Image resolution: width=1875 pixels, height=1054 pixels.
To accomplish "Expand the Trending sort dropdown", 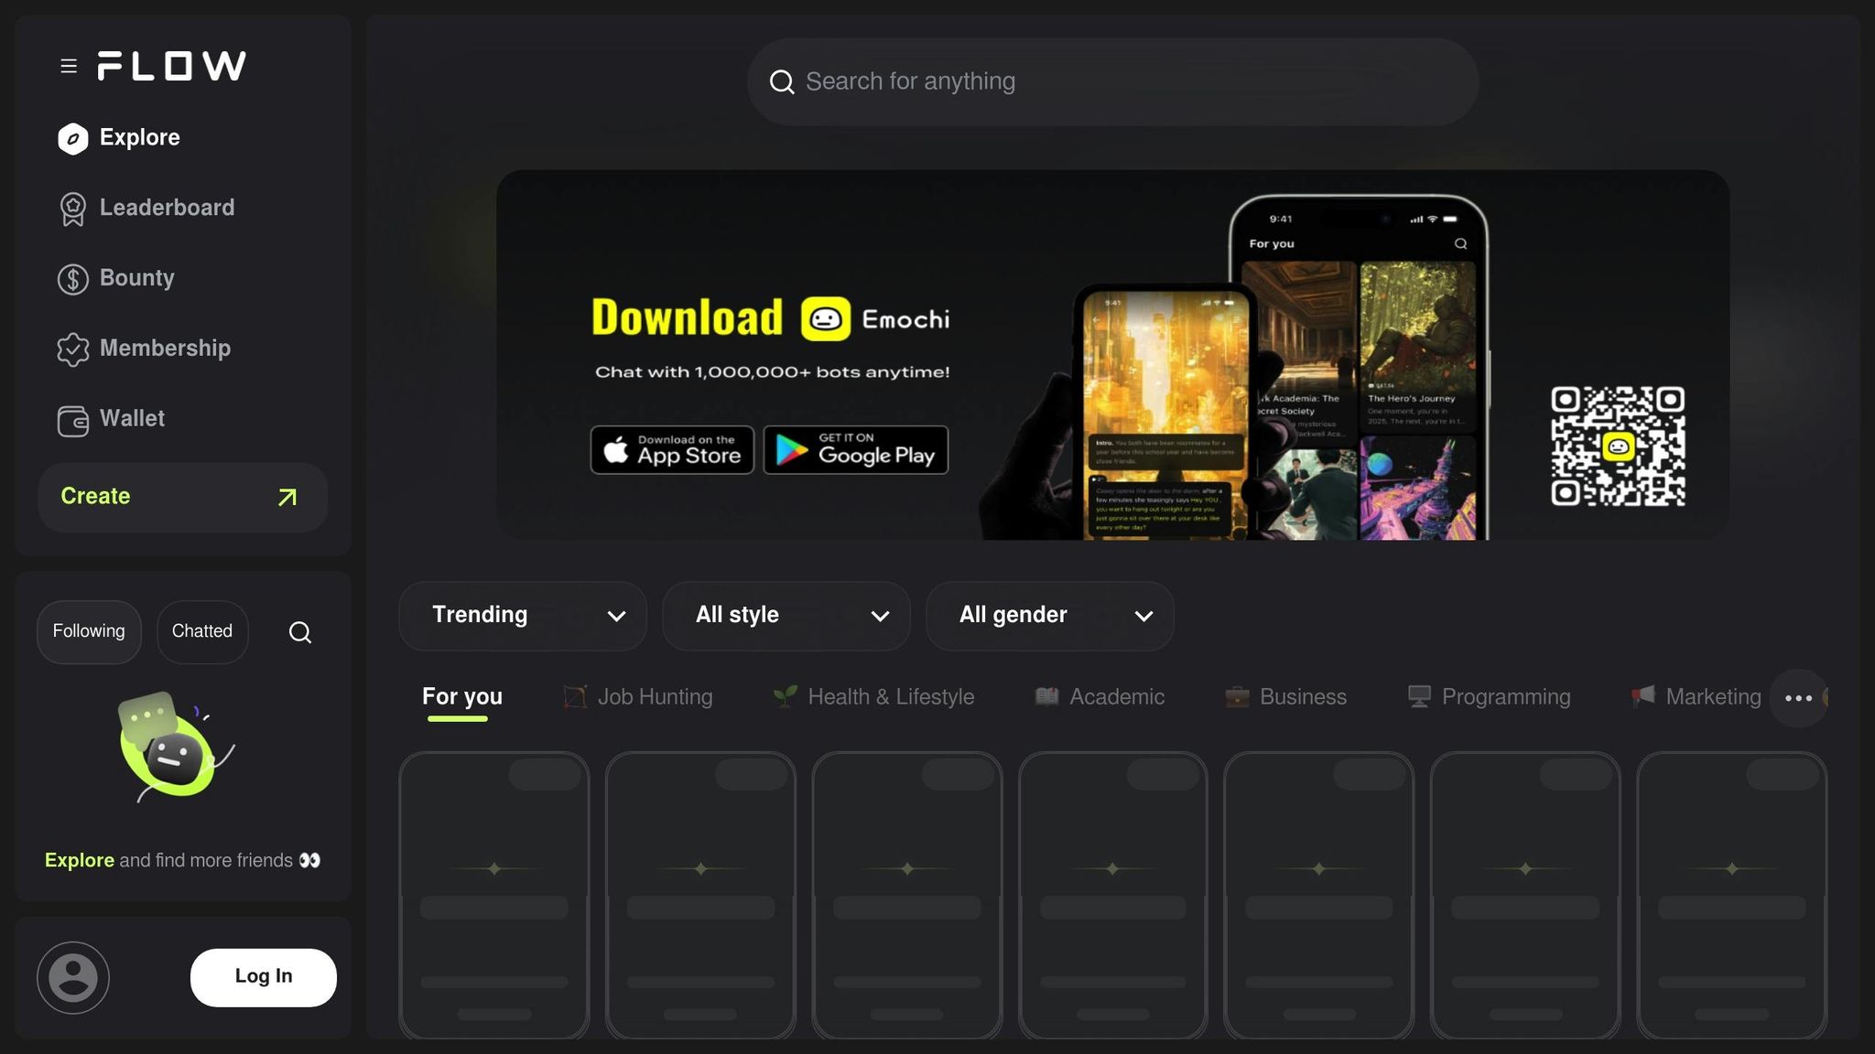I will pos(523,616).
